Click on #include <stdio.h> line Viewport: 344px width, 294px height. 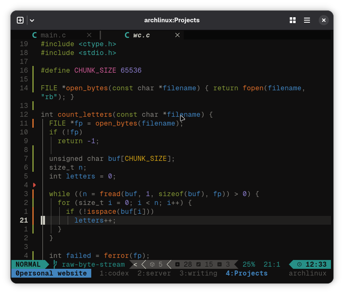pos(78,53)
